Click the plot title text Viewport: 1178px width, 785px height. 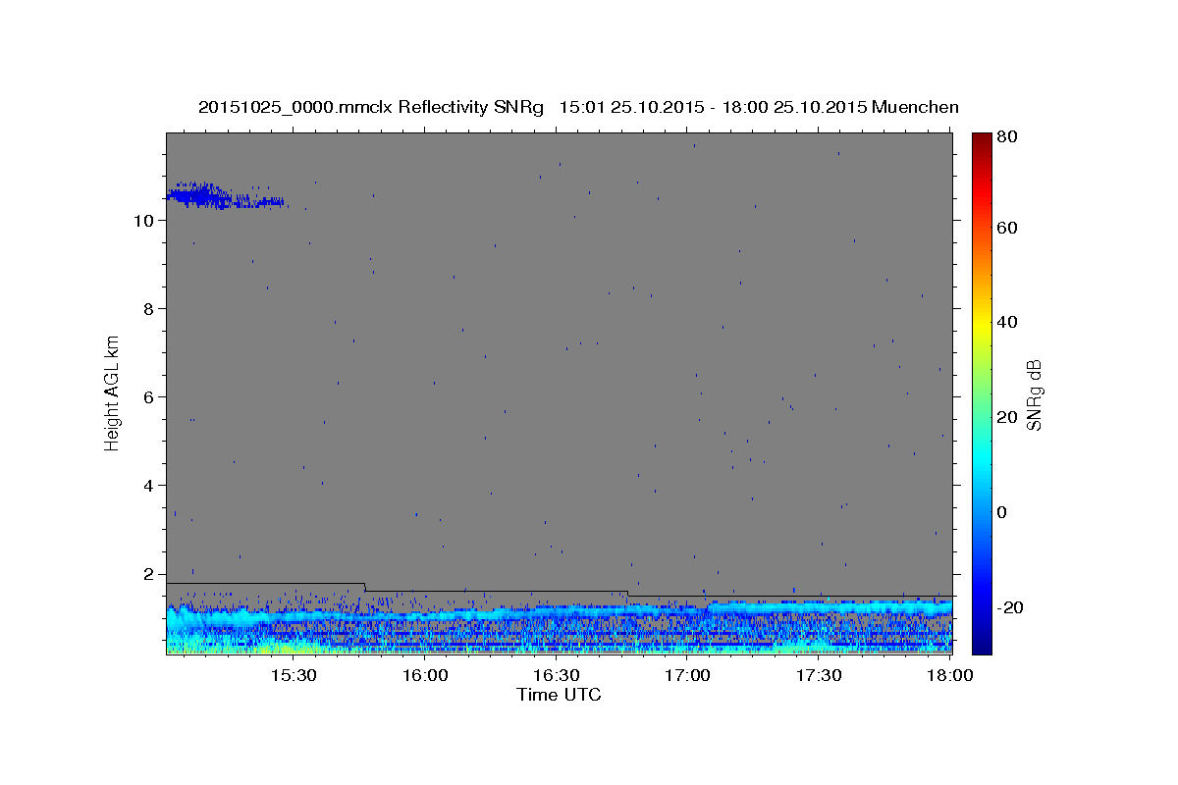point(578,107)
